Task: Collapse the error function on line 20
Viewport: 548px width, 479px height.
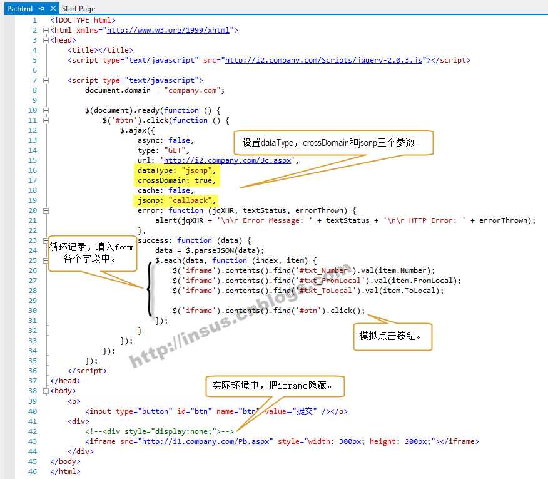Action: (x=46, y=210)
